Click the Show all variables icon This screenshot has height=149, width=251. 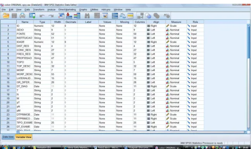coord(156,16)
